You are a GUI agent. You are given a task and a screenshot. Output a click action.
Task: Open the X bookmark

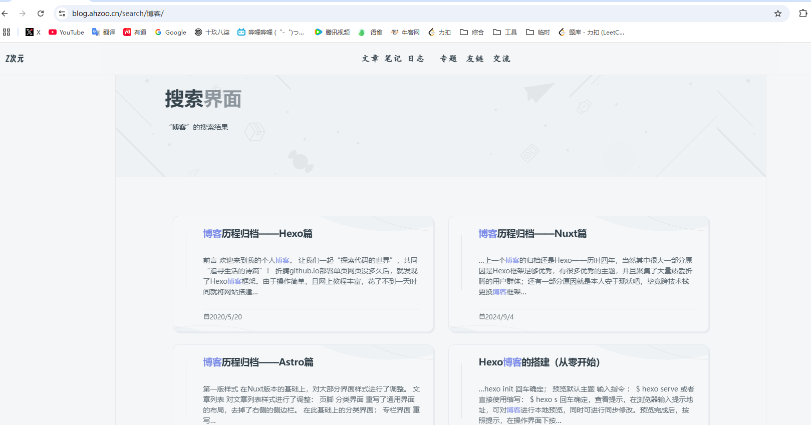pyautogui.click(x=33, y=32)
